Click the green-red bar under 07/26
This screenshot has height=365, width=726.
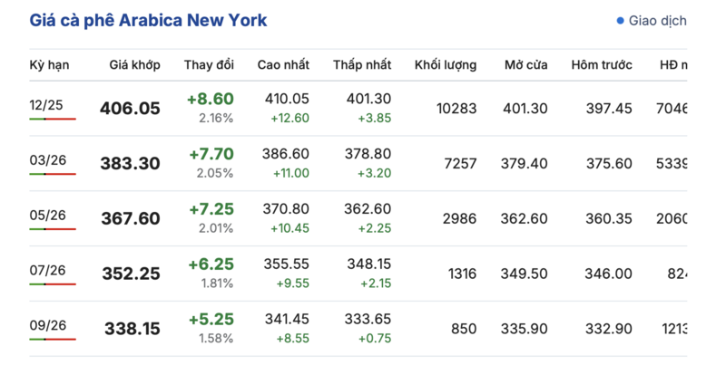[53, 283]
